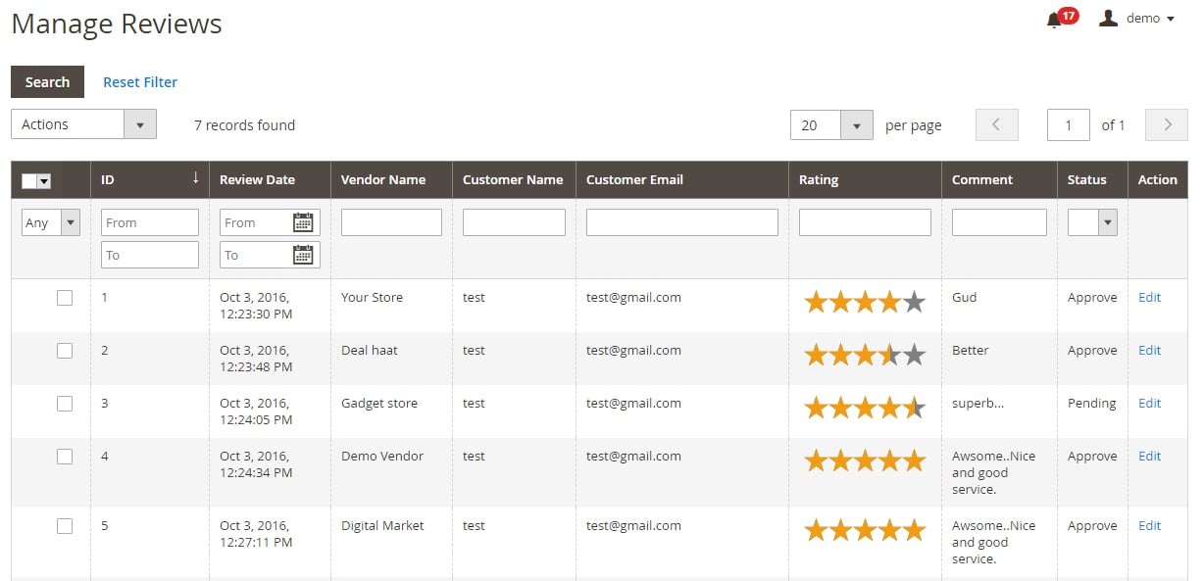Click the 'superb...' comment text
1203x581 pixels.
point(977,404)
